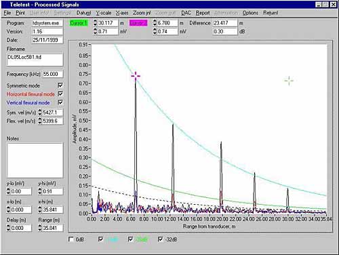Maximize the Teletest window
Image resolution: width=339 pixels, height=255 pixels.
click(325, 5)
